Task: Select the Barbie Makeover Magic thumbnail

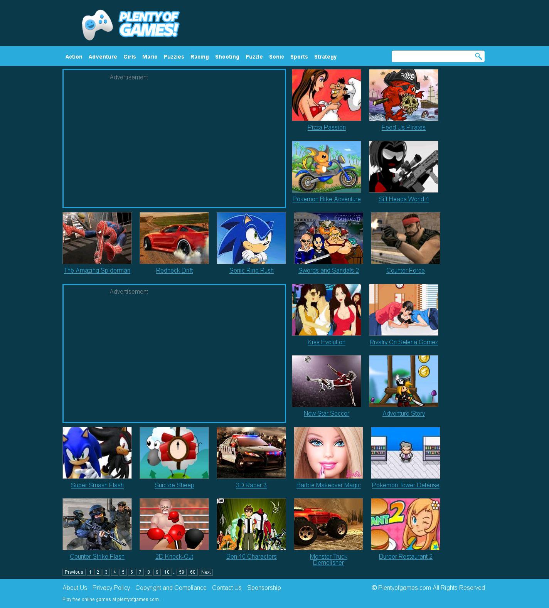Action: point(328,453)
